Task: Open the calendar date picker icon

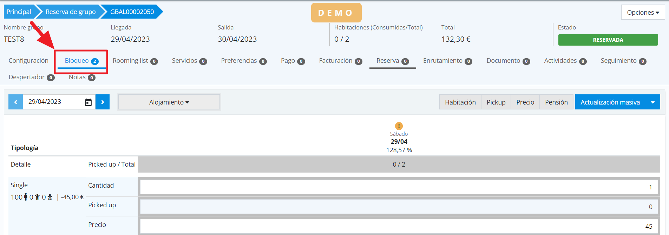Action: tap(88, 102)
